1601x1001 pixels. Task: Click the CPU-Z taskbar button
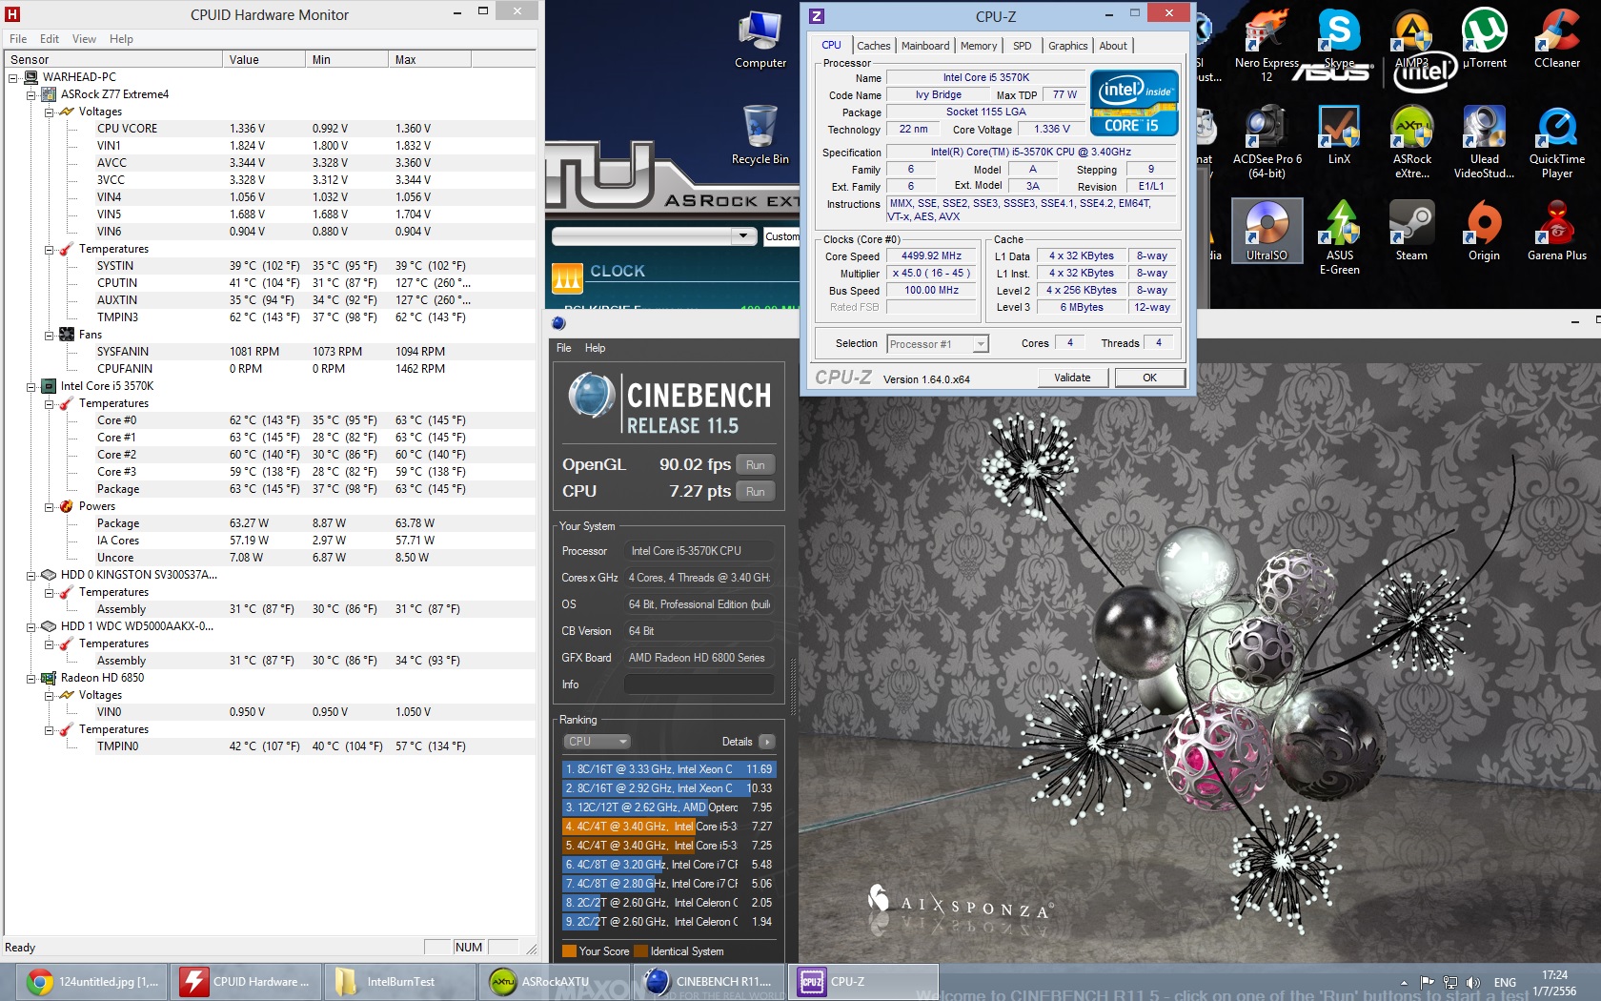click(x=863, y=981)
